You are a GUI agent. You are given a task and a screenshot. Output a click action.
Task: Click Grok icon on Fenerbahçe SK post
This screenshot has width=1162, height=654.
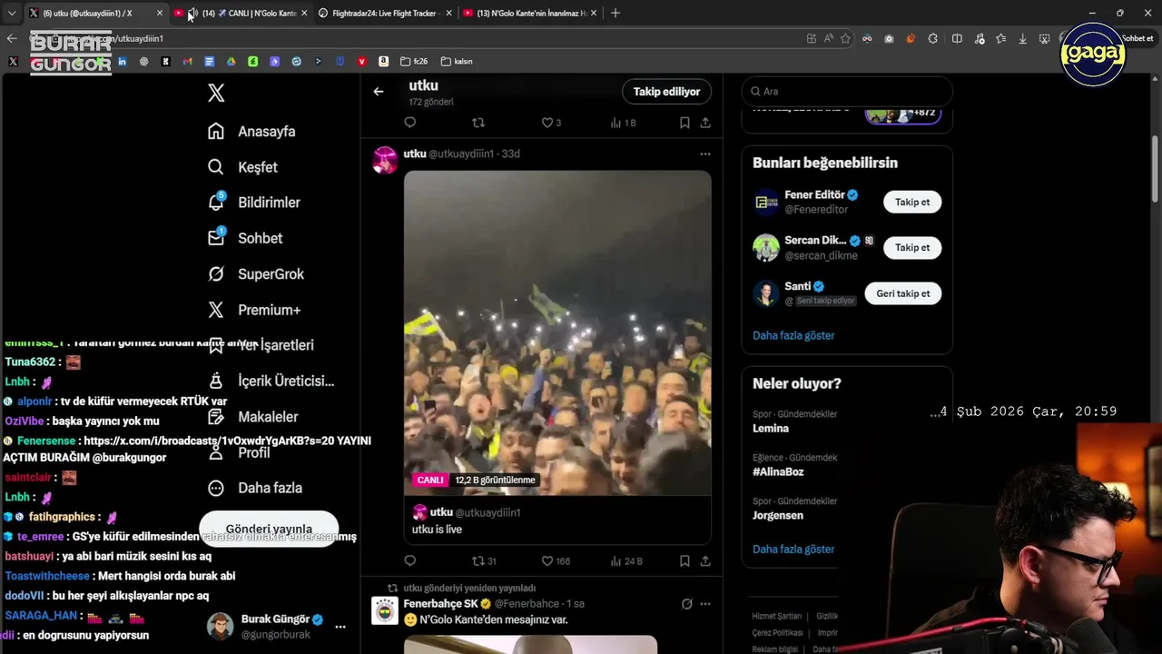click(687, 604)
